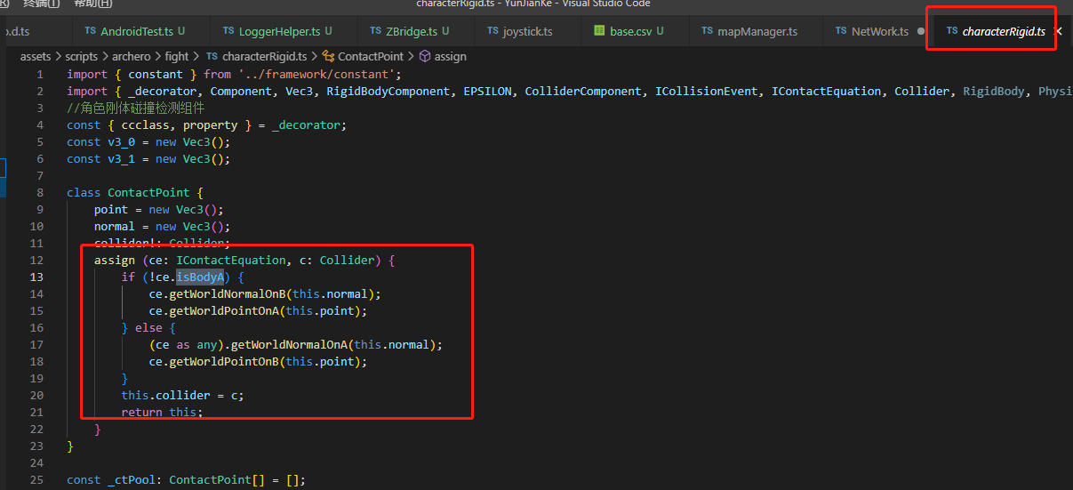Open the 终端(T) terminal menu
This screenshot has height=490, width=1073.
pos(41,4)
